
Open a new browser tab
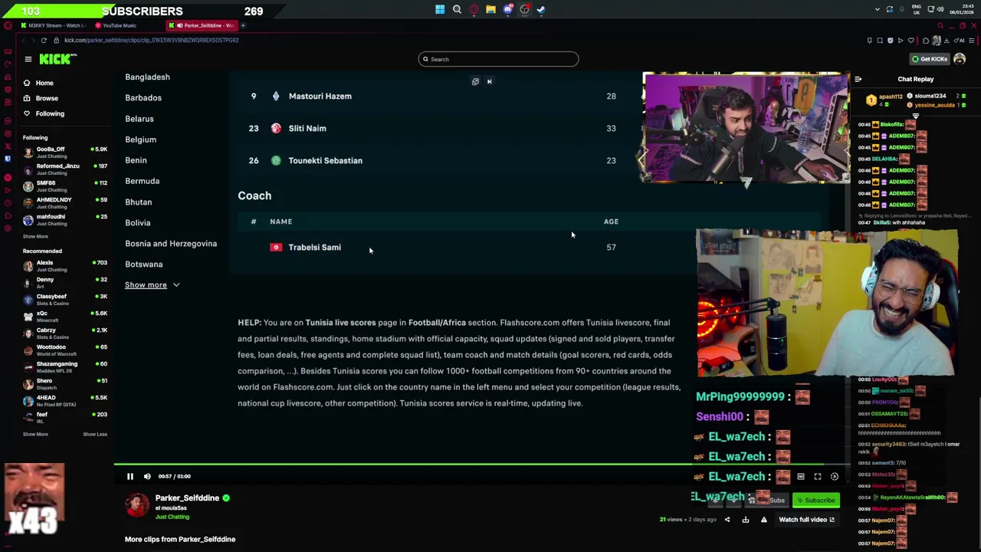pos(243,25)
